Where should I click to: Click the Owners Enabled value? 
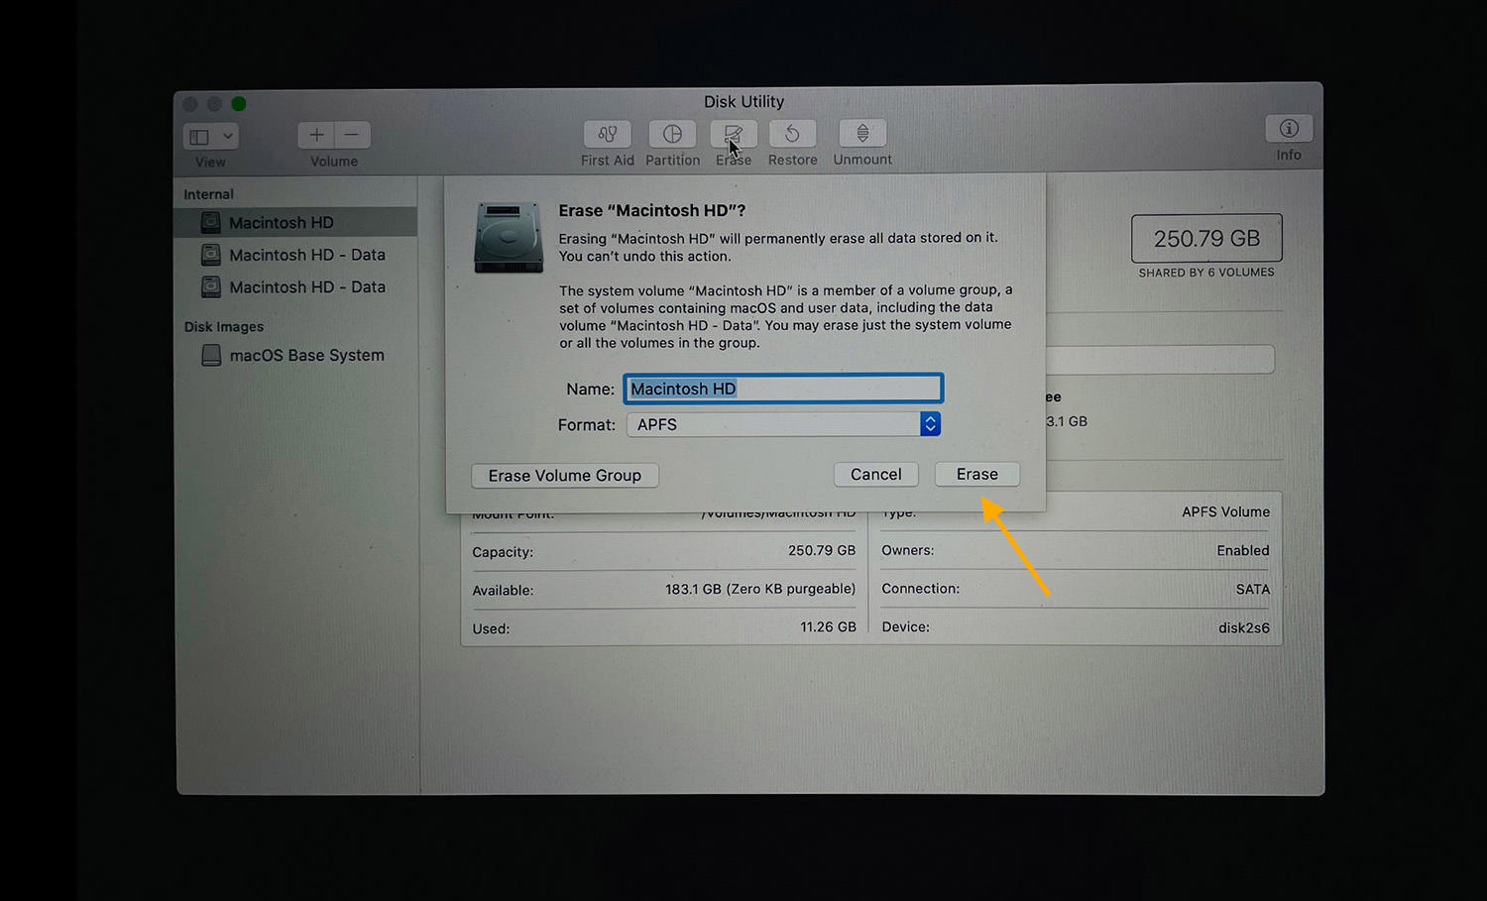tap(1243, 551)
